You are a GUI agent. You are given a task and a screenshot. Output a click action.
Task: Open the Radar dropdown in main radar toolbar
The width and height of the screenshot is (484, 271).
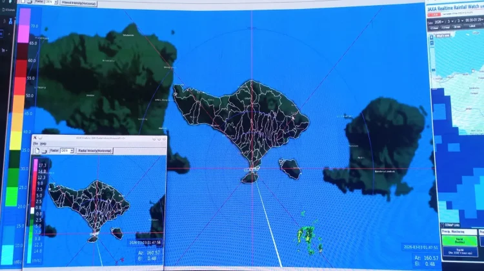click(51, 2)
